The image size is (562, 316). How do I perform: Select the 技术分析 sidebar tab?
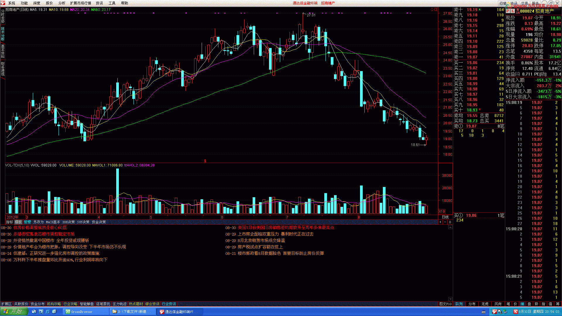[3, 34]
